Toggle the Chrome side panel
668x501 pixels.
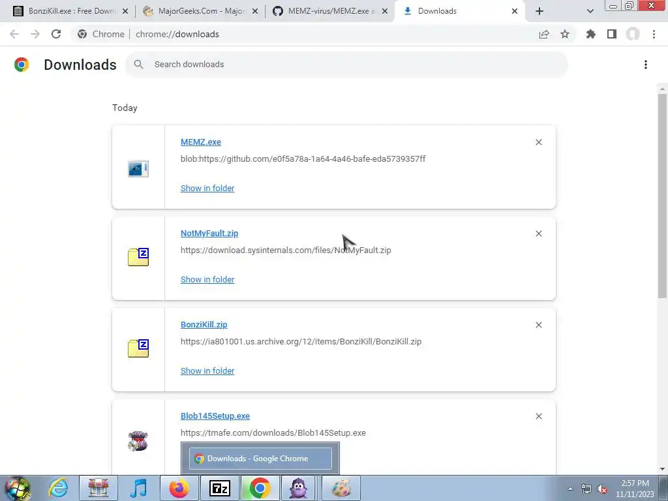point(612,34)
